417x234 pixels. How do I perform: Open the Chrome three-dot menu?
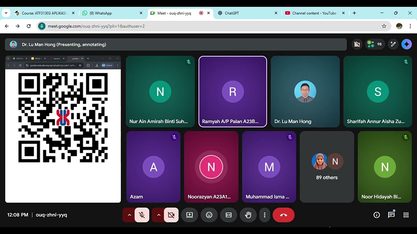point(410,26)
